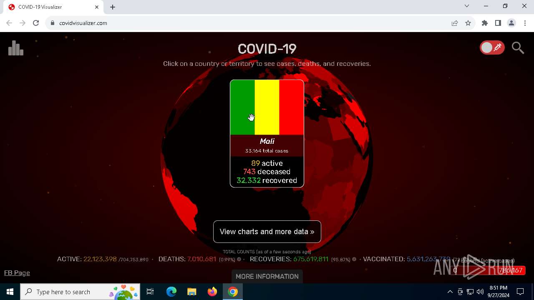Click the COVID-19 page heading
Screen dimensions: 534x300
[x=267, y=49]
